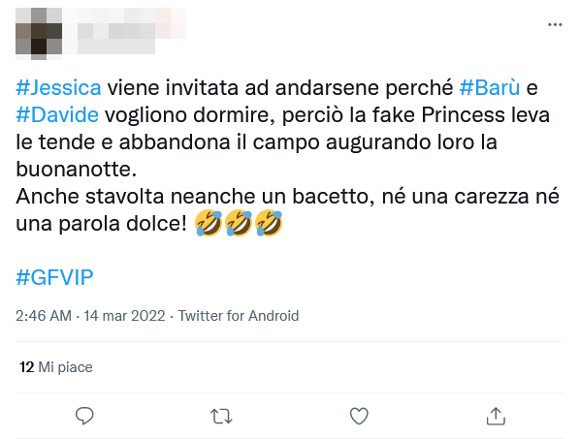Follow the #Barù hashtag link
The width and height of the screenshot is (580, 439).
tap(490, 88)
